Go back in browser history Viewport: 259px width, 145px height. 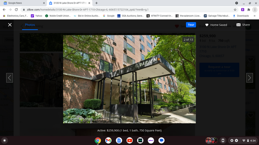[4, 10]
